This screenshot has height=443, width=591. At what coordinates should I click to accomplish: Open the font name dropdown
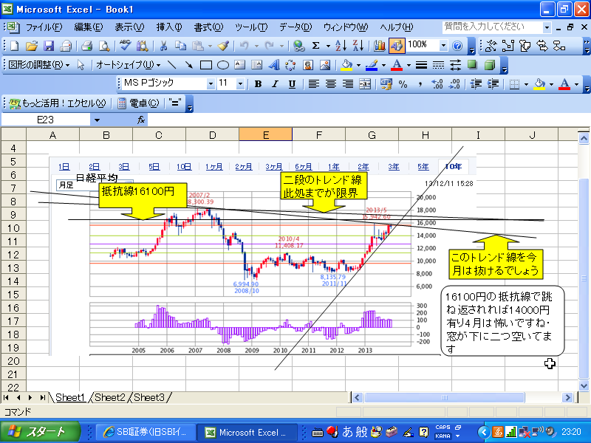pos(210,84)
